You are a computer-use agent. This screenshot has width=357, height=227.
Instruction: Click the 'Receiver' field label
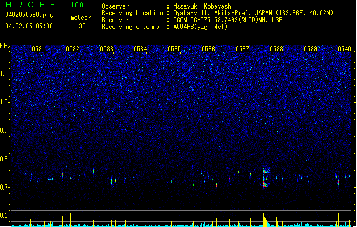click(x=115, y=20)
